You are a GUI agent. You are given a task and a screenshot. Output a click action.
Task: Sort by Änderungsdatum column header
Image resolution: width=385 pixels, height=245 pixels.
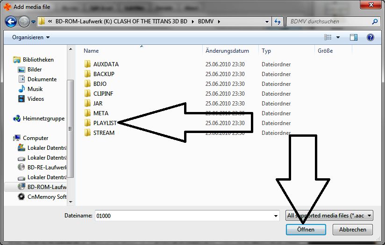pyautogui.click(x=227, y=51)
